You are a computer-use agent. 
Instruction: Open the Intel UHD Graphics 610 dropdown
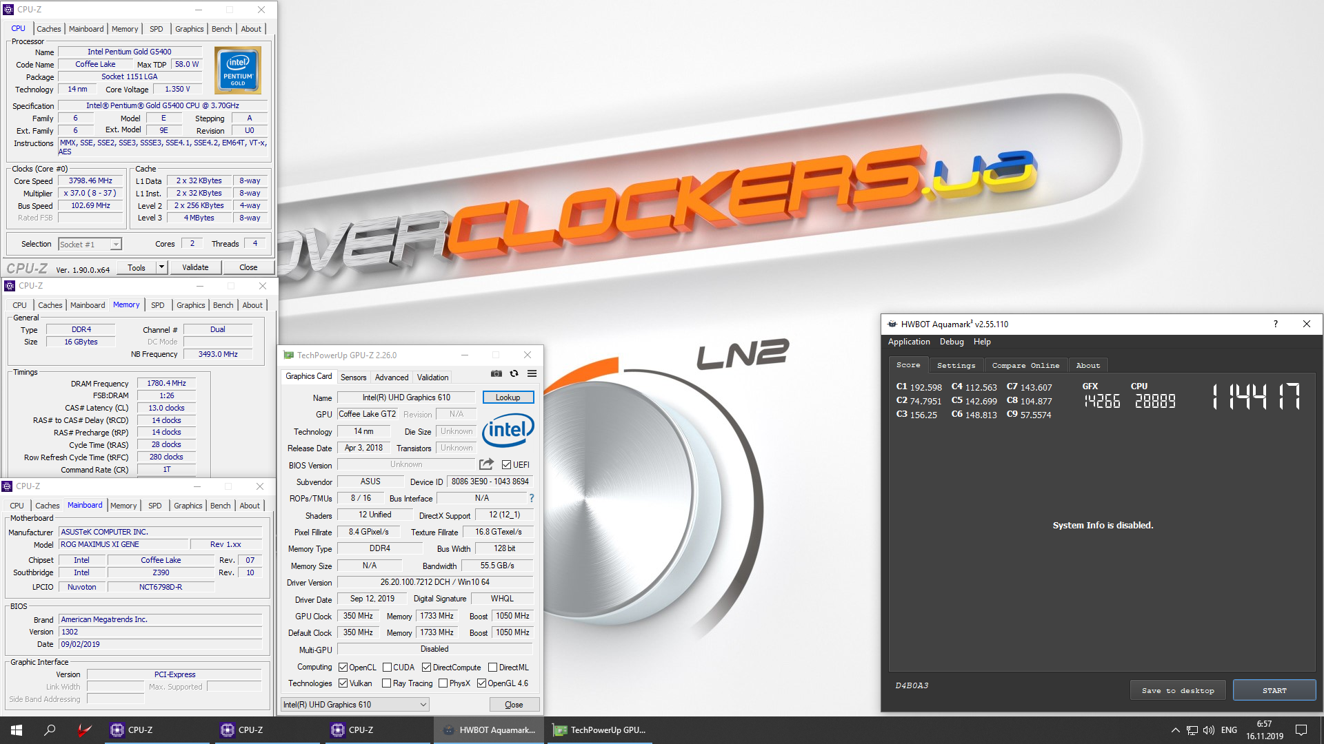pos(355,705)
